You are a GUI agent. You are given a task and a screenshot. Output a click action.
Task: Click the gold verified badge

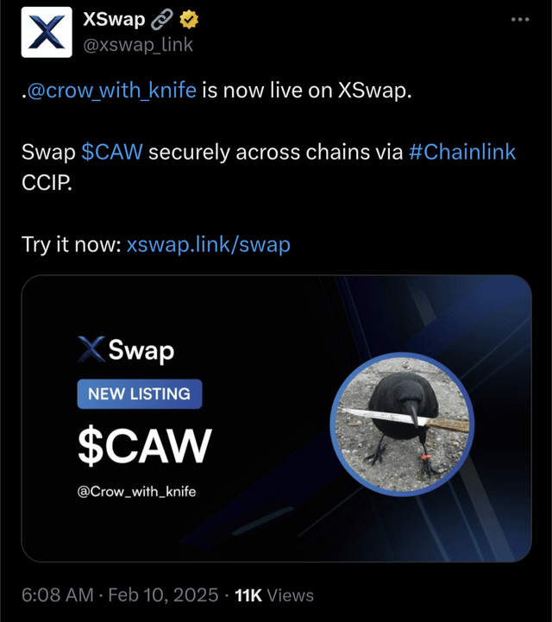pos(189,20)
